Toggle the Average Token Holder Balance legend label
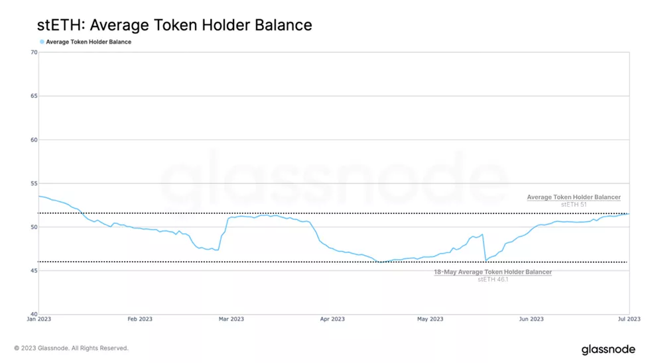This screenshot has width=646, height=363. point(88,42)
